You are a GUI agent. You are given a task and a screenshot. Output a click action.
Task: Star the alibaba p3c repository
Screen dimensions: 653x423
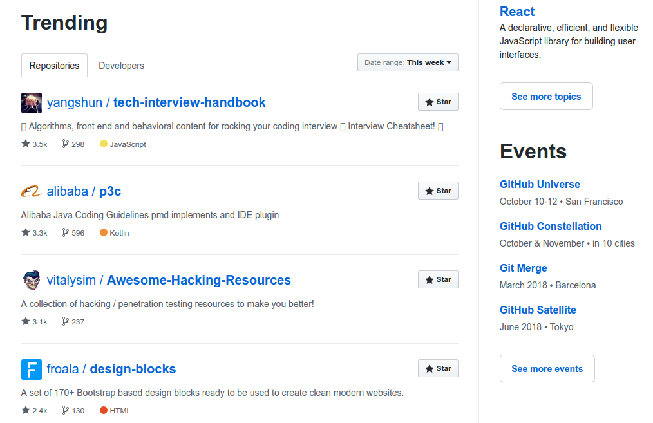(x=438, y=191)
